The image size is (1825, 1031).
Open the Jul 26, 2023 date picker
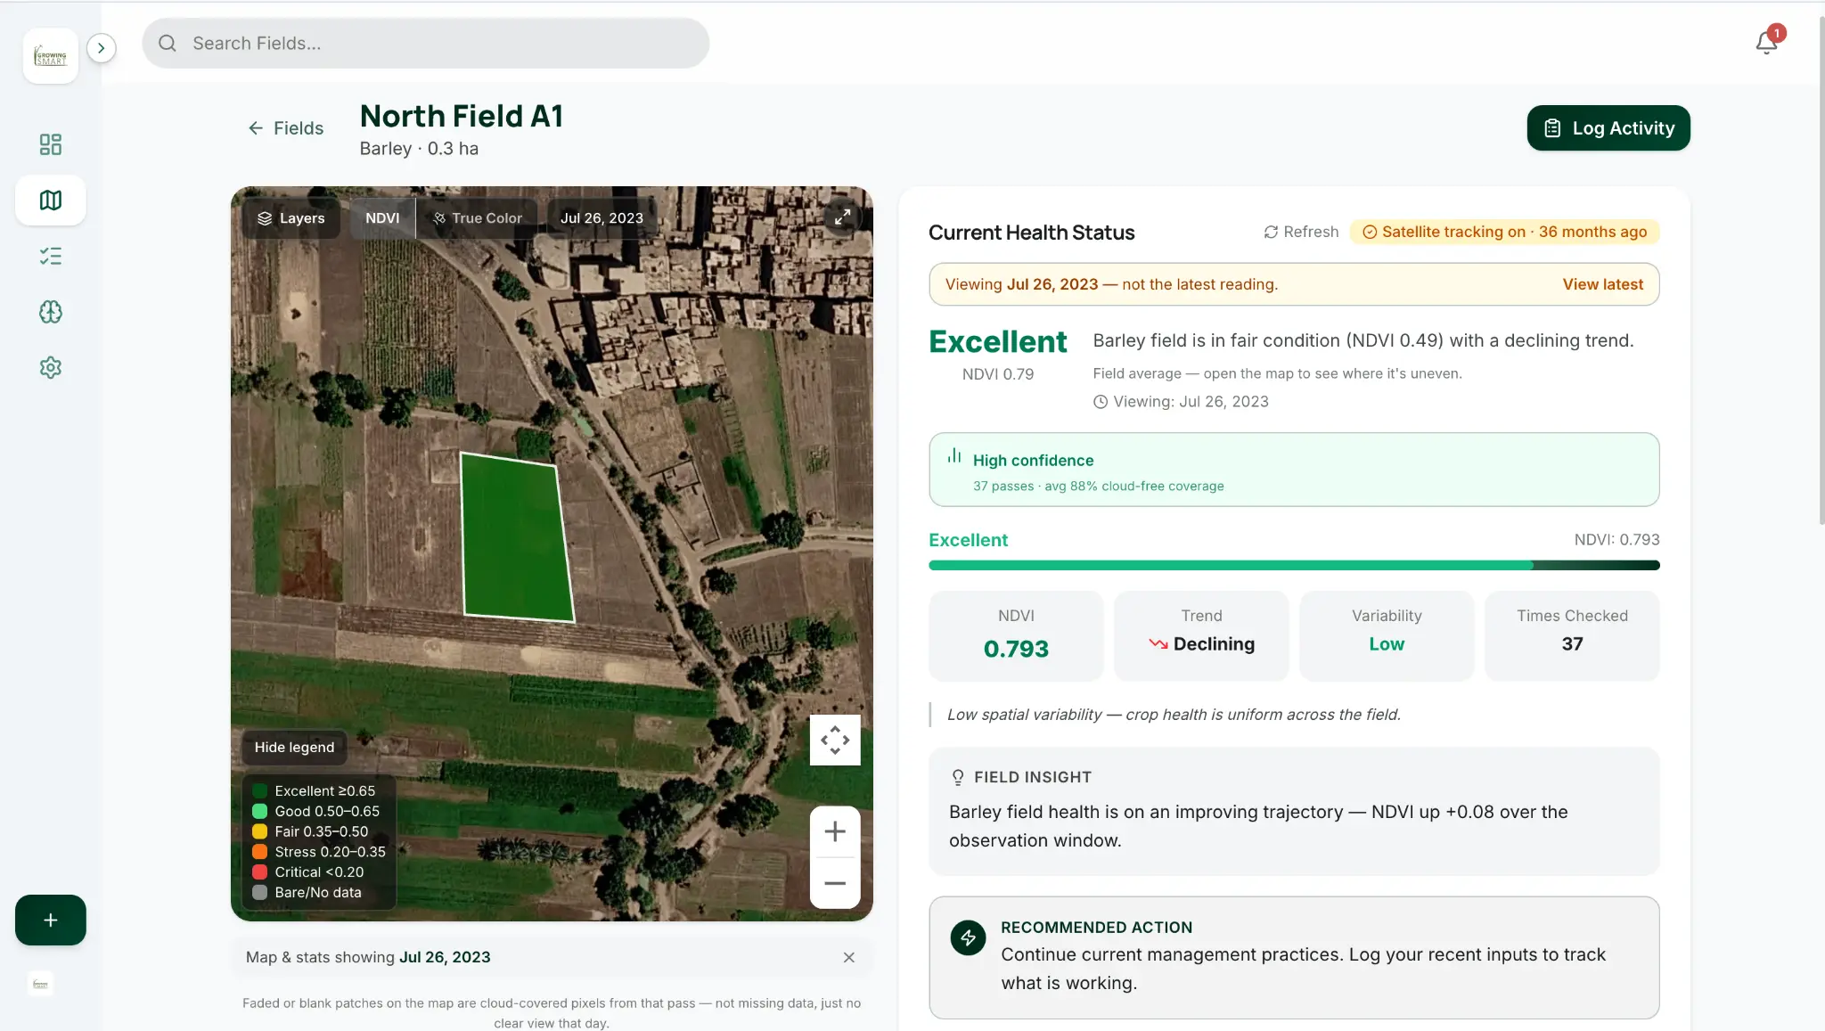[602, 218]
